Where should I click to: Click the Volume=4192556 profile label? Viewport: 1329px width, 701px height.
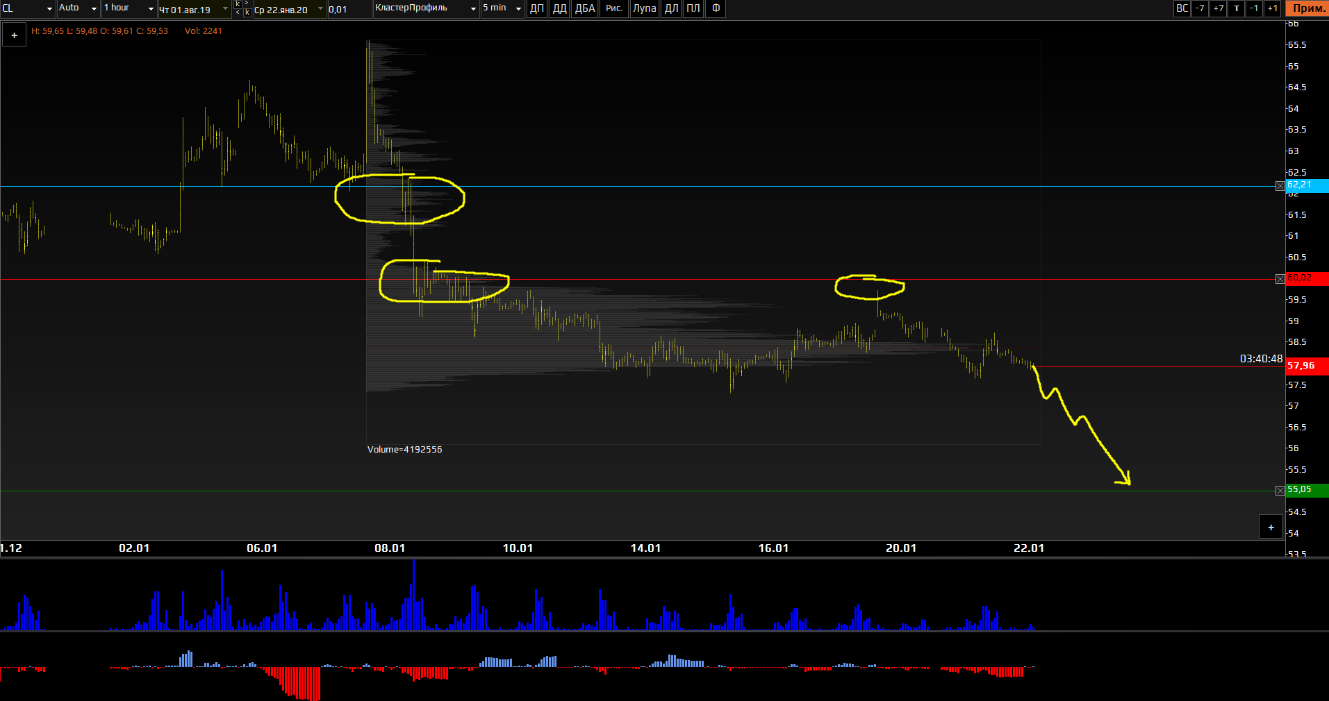[404, 450]
